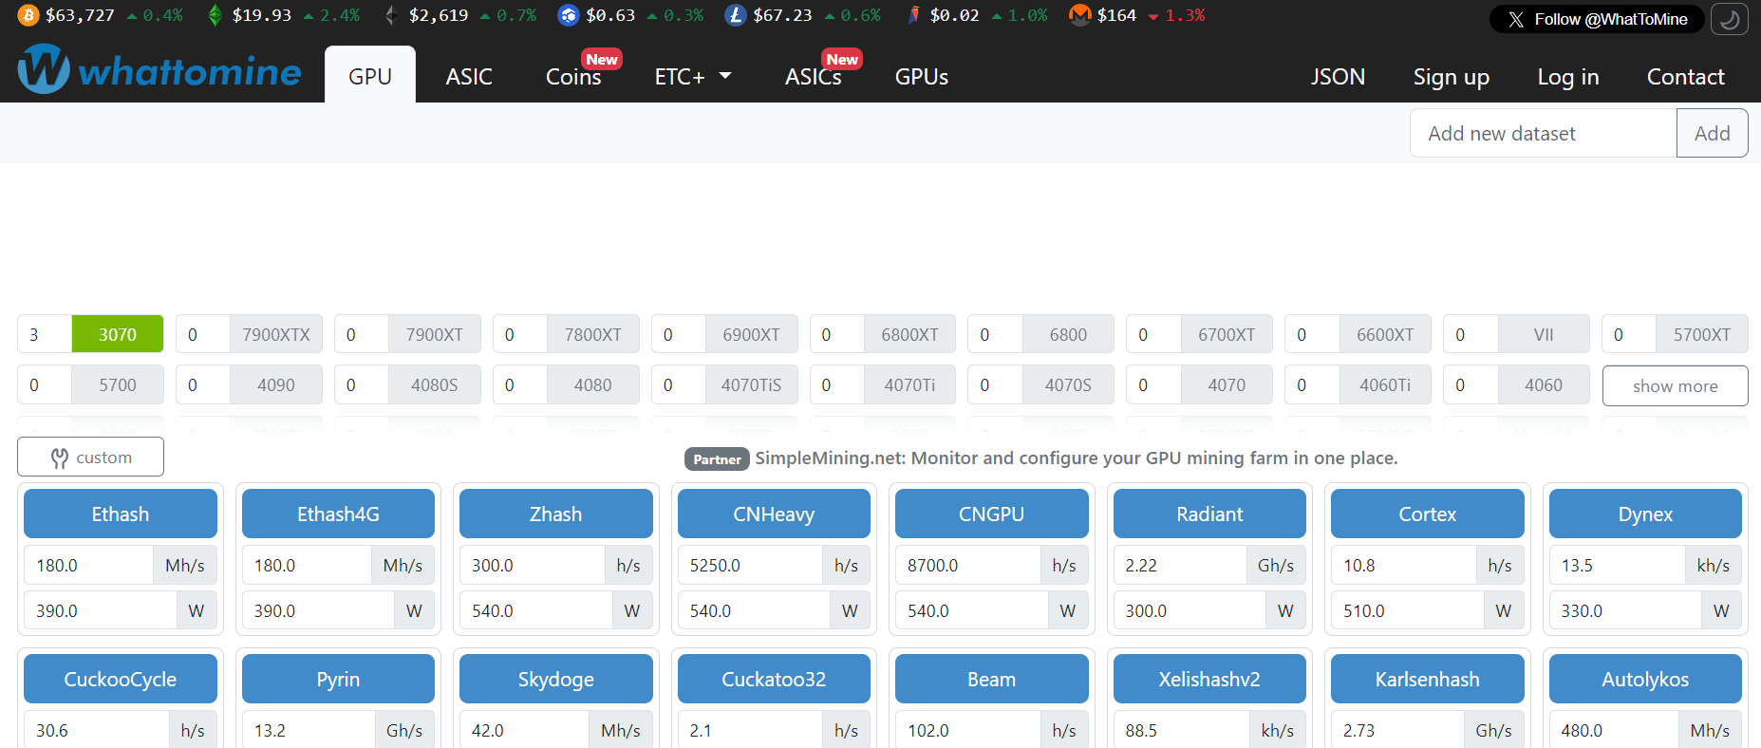Deselect the green 3070 GPU toggle
The width and height of the screenshot is (1761, 748).
pos(118,334)
